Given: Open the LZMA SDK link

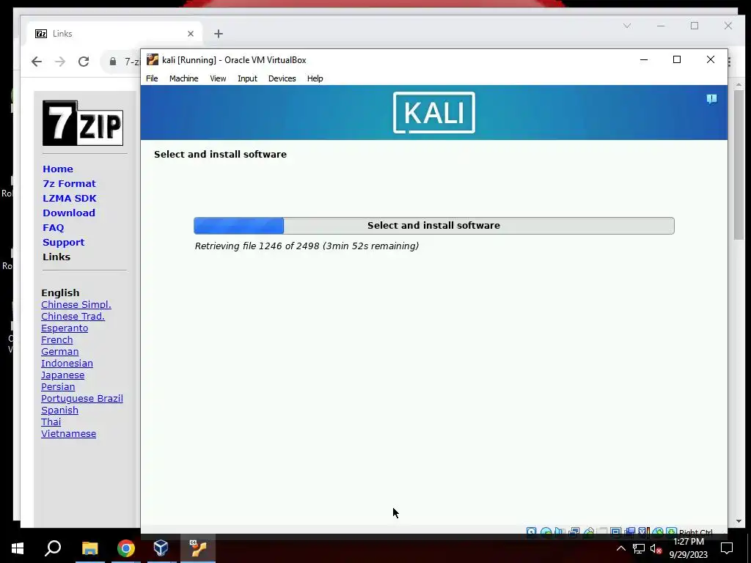Looking at the screenshot, I should coord(70,198).
